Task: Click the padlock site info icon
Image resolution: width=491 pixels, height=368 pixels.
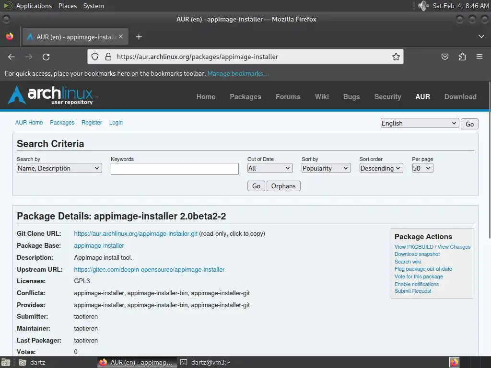Action: pos(108,57)
